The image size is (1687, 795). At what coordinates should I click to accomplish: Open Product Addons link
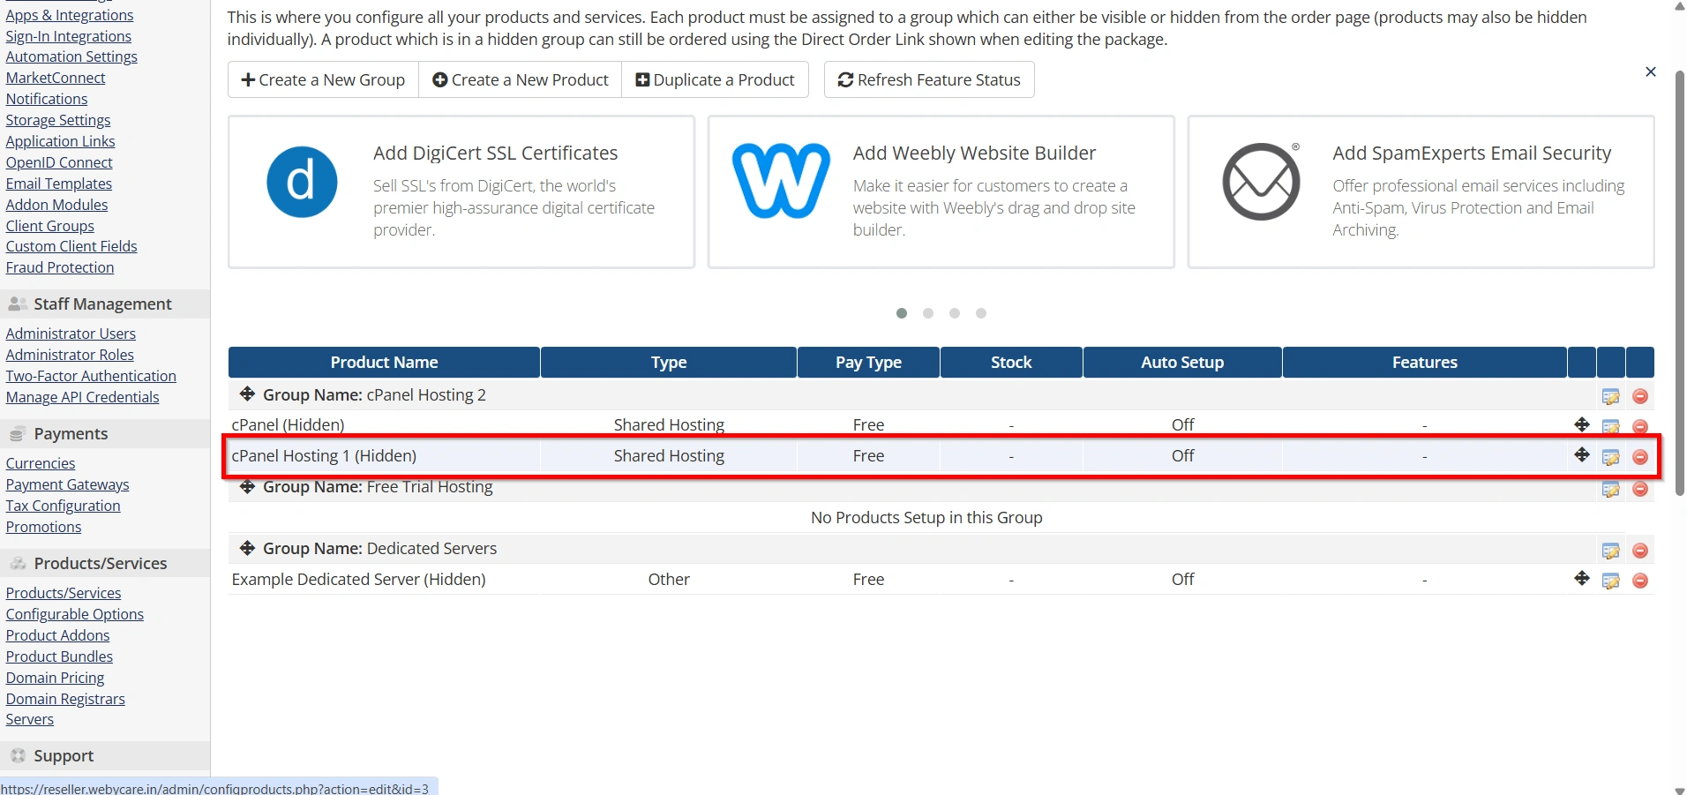coord(58,635)
